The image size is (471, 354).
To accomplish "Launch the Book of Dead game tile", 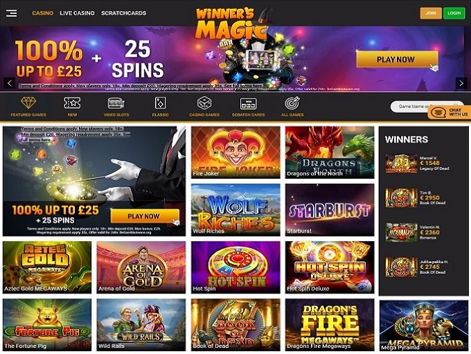I will click(235, 325).
